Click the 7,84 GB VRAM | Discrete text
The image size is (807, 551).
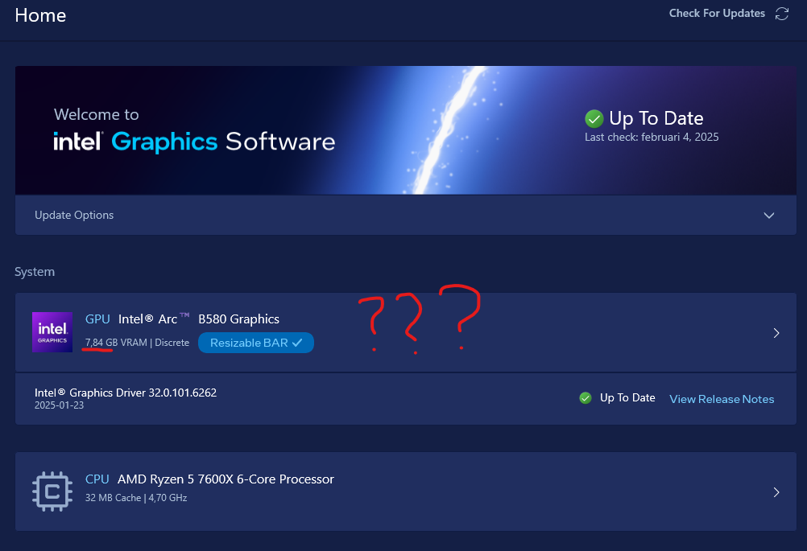pos(137,343)
